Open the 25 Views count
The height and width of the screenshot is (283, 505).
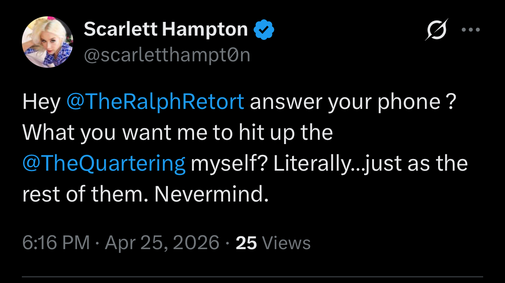(273, 243)
